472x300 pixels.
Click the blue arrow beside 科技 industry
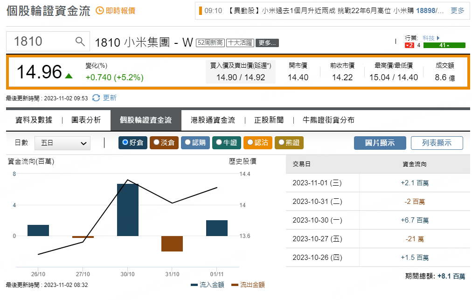438,38
